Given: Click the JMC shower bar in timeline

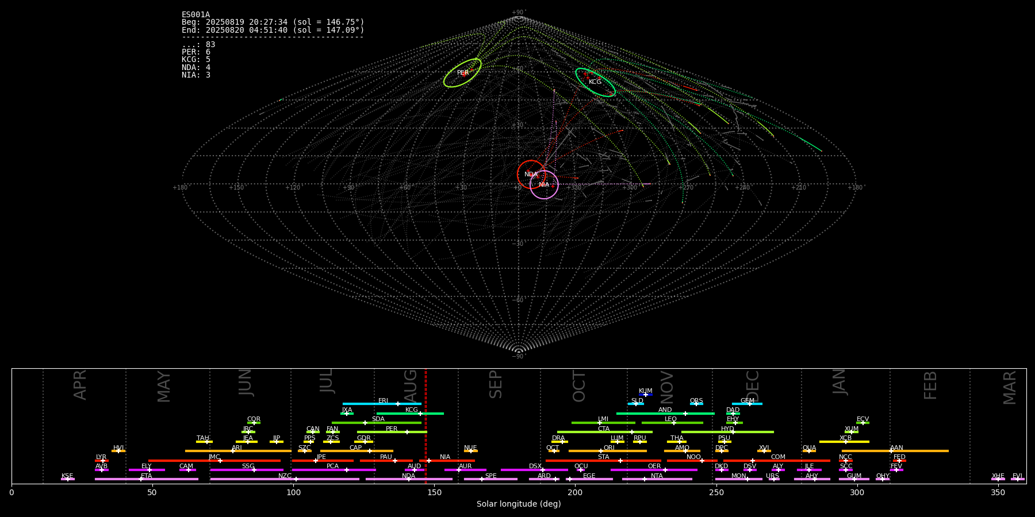Looking at the screenshot, I should (214, 461).
